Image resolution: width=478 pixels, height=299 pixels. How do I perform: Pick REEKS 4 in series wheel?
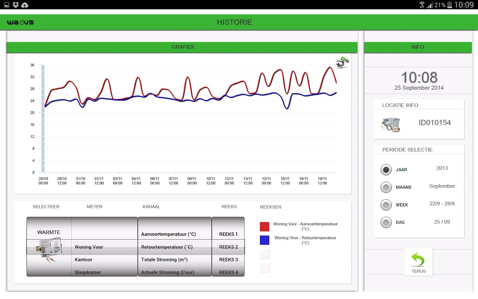pyautogui.click(x=228, y=272)
